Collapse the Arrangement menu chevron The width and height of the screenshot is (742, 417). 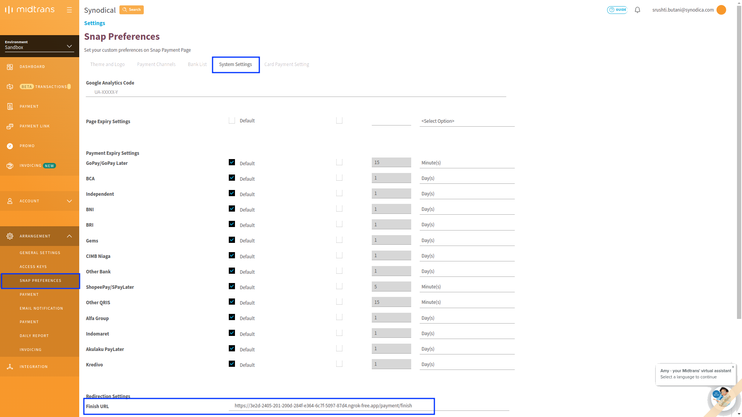[69, 236]
